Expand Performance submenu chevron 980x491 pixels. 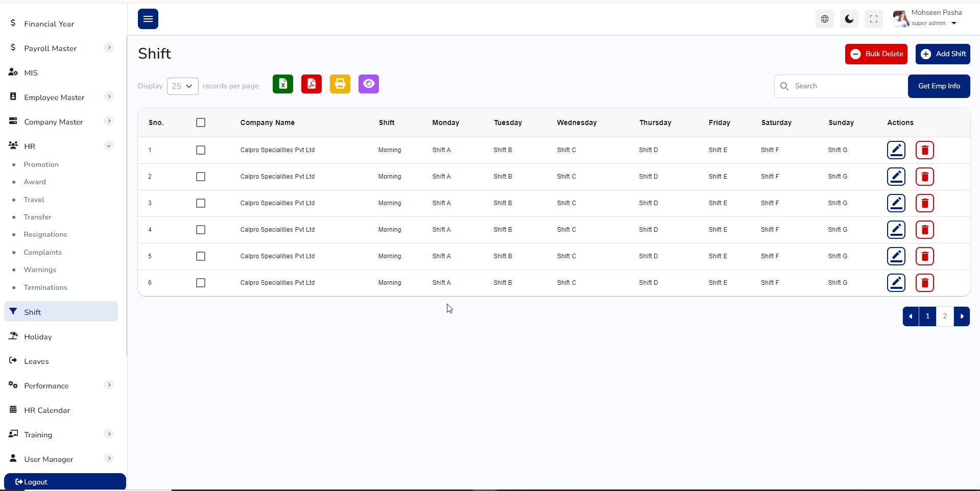pyautogui.click(x=109, y=385)
